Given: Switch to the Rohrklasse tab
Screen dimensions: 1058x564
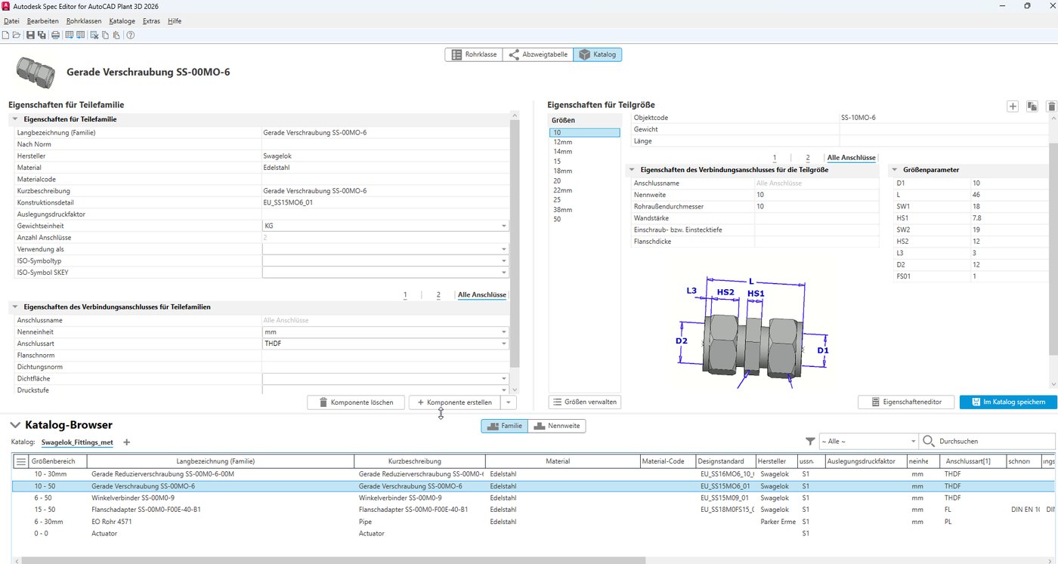Looking at the screenshot, I should tap(474, 54).
